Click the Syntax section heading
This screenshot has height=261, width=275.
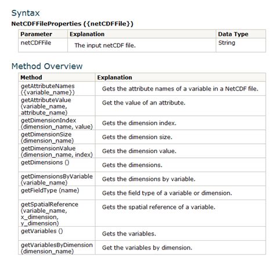point(26,13)
